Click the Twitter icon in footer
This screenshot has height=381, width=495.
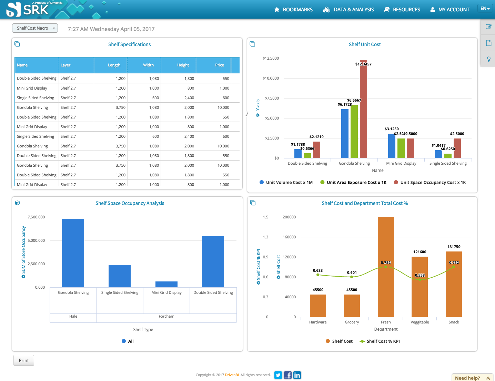[278, 375]
